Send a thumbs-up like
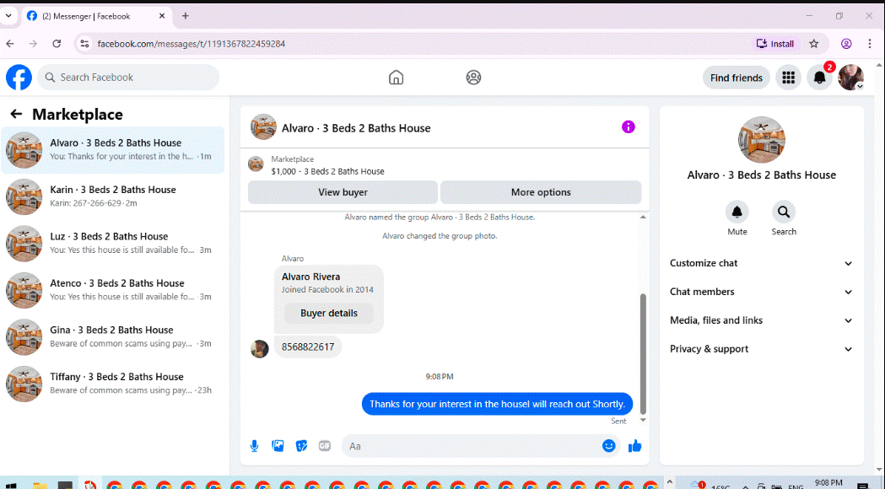Viewport: 885px width, 489px height. tap(635, 446)
